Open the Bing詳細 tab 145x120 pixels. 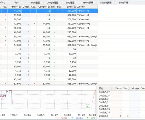pyautogui.click(x=123, y=3)
